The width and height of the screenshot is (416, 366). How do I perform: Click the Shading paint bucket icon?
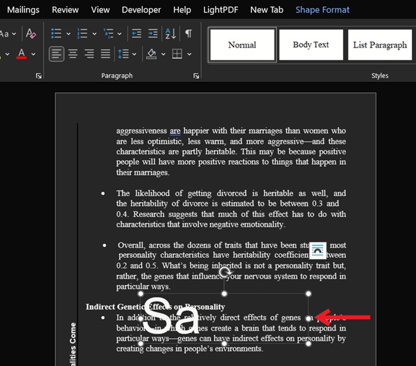(x=152, y=54)
